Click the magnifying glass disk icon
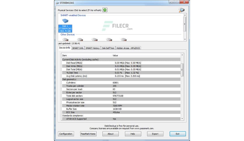This screenshot has height=141, width=244. click(182, 10)
